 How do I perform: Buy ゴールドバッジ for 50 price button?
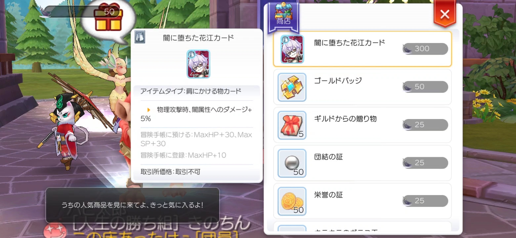click(x=425, y=87)
